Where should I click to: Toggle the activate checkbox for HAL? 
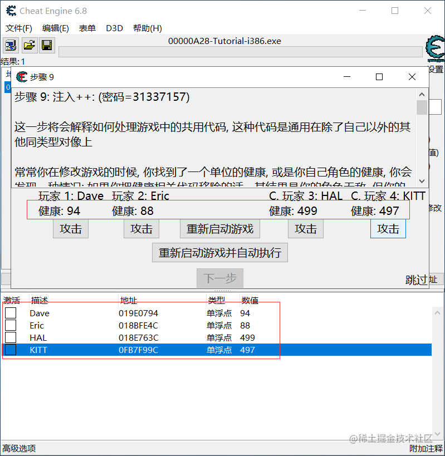point(11,337)
